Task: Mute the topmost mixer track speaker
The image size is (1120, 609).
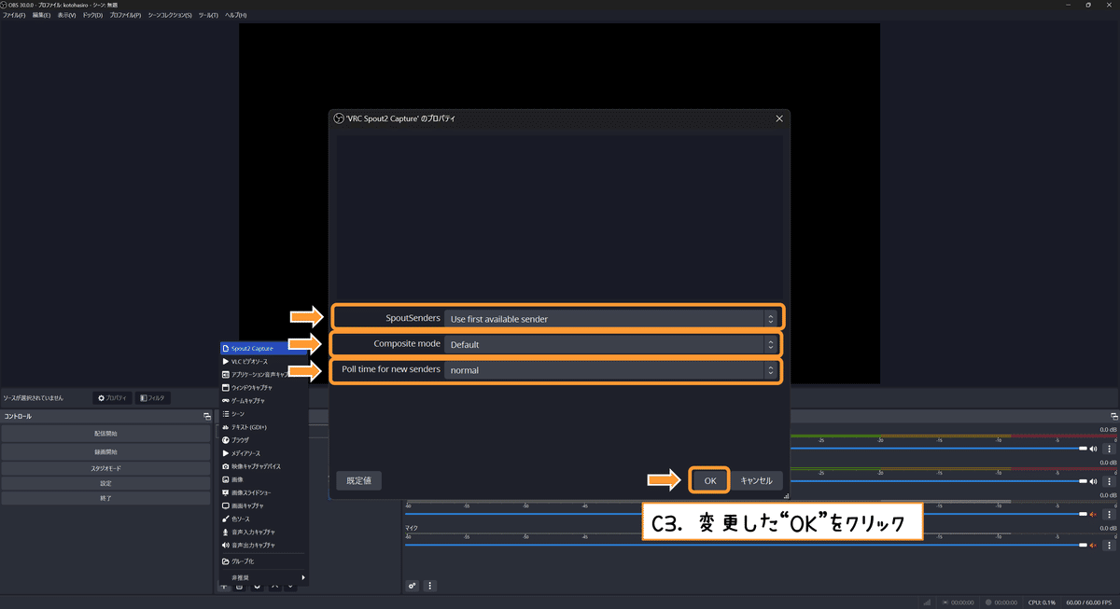Action: tap(1094, 449)
